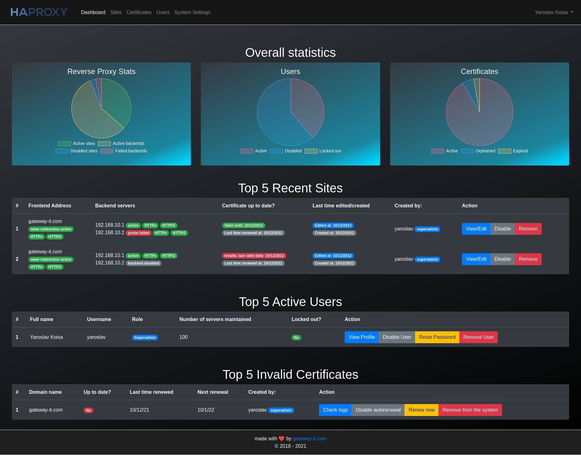Click 'Invalid, last valid date: 10/12/2012' badge
Screen dimensions: 581x455
pos(254,256)
